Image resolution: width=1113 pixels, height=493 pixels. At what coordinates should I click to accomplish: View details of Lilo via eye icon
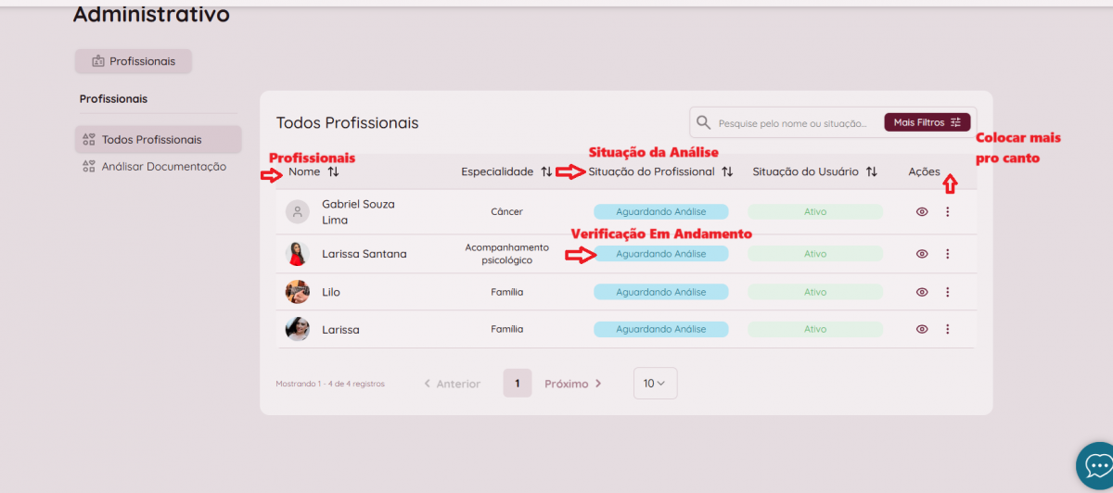(922, 292)
